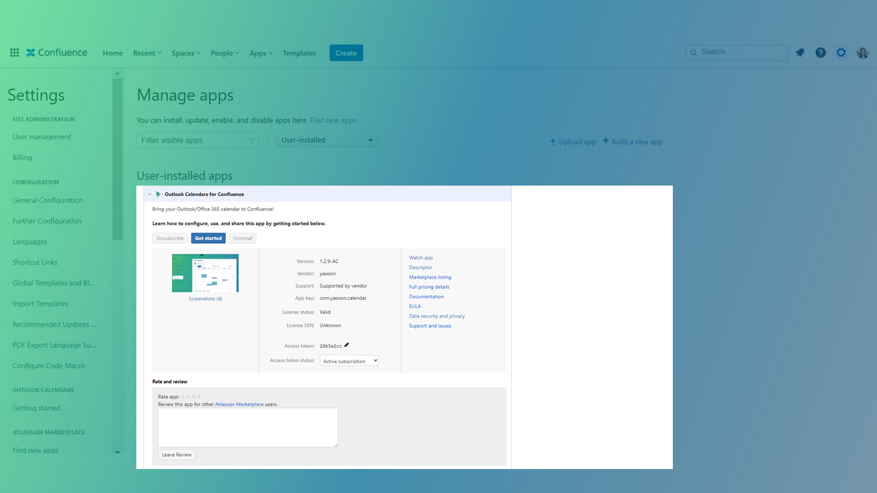This screenshot has width=877, height=493.
Task: Open the app switcher grid icon
Action: (x=14, y=53)
